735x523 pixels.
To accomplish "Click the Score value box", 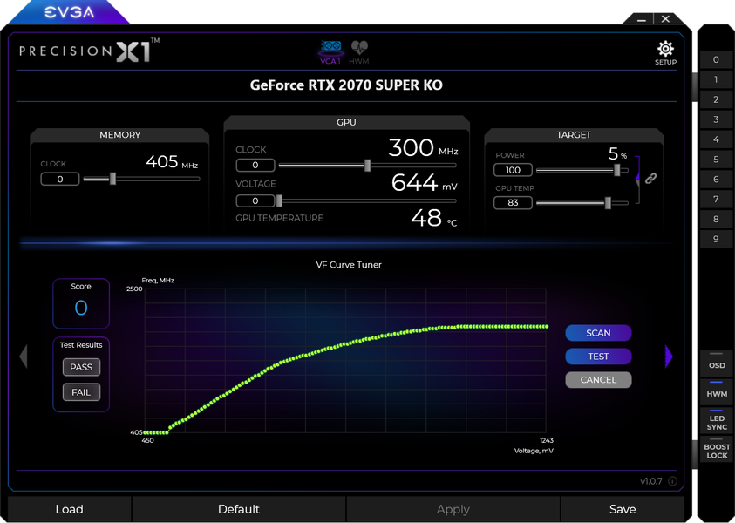I will 81,303.
